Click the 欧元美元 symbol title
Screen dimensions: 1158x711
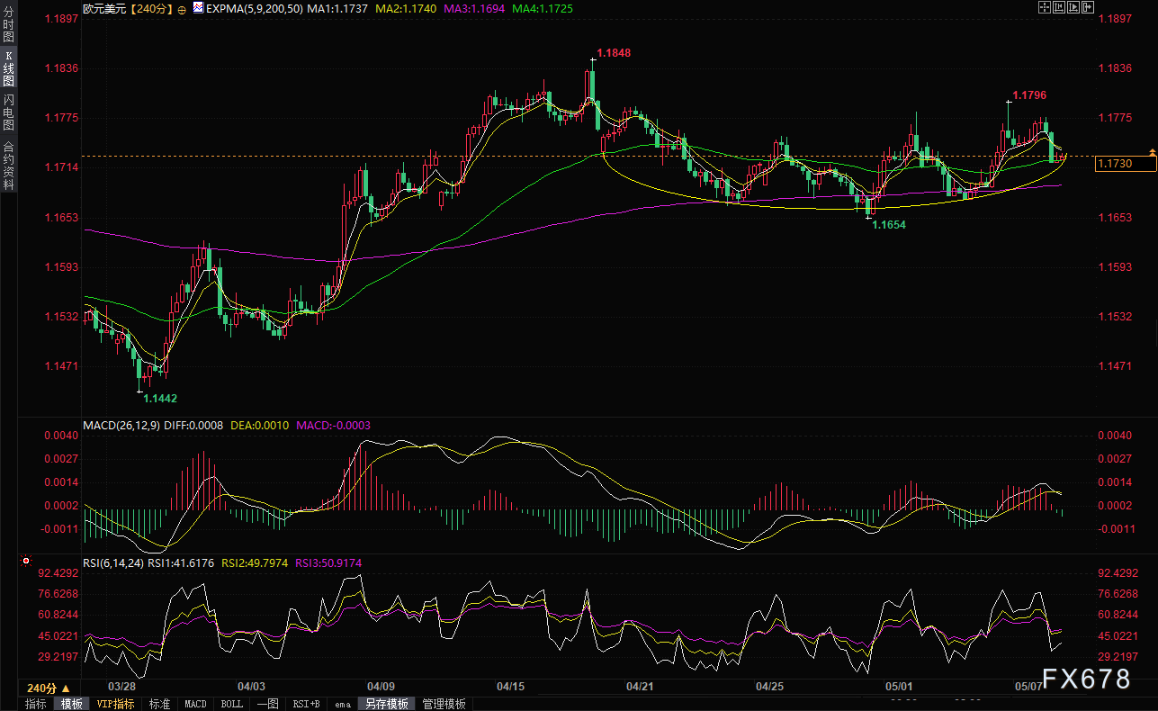pos(103,8)
